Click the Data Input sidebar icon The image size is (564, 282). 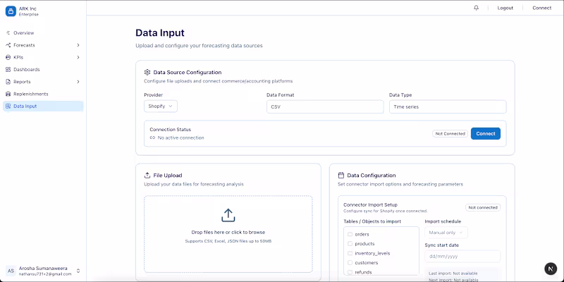pos(8,106)
